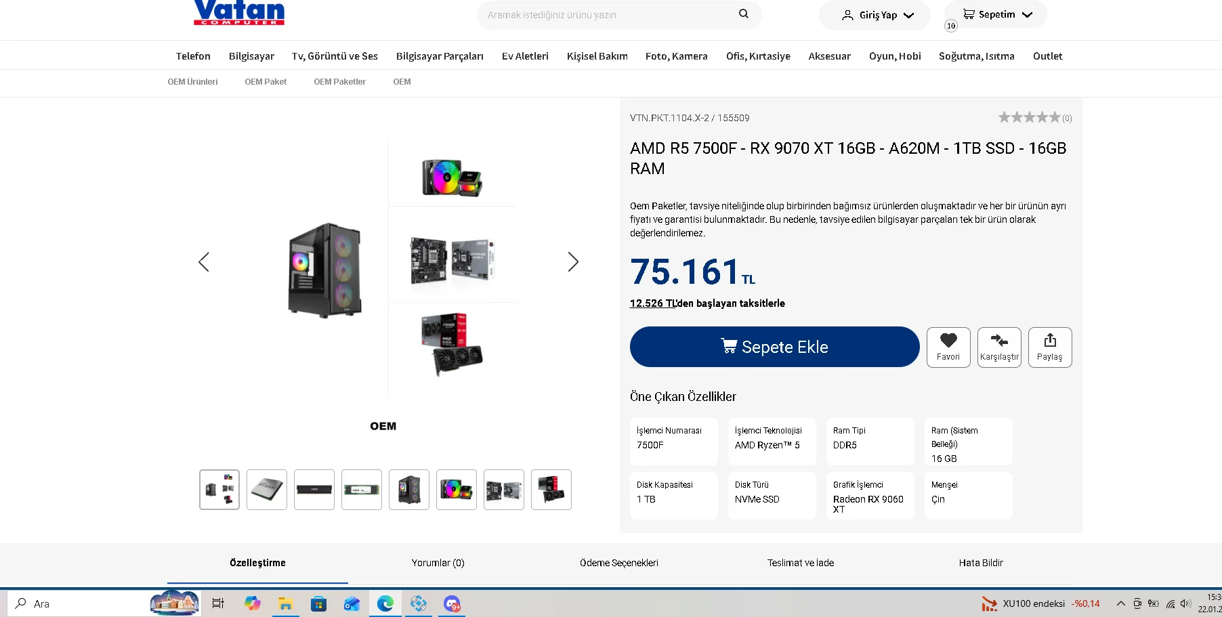The height and width of the screenshot is (617, 1222).
Task: Select the package overview thumbnail
Action: (x=219, y=490)
